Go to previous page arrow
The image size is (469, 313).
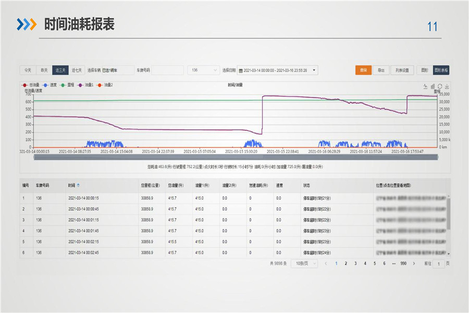point(326,264)
